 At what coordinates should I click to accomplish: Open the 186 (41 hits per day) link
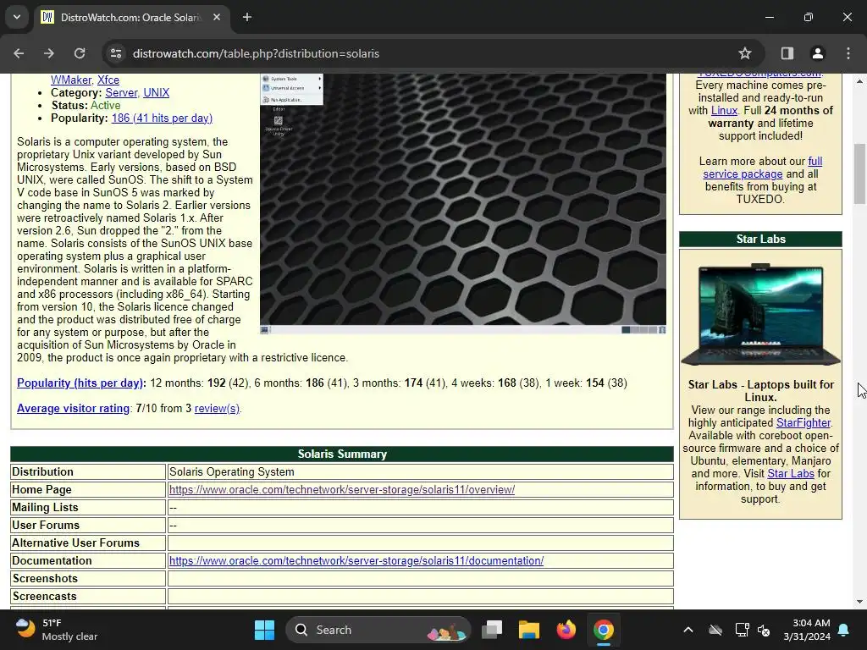click(162, 118)
